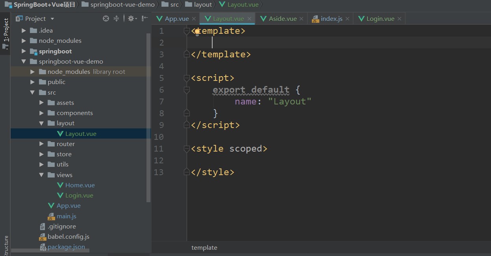The height and width of the screenshot is (256, 491).
Task: Close the Layout.vue editor tab
Action: [250, 19]
